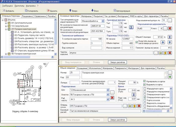Screen dimensions: 176x127
Task: Click the Автонумерация toolbar icon
Action: click(x=115, y=11)
